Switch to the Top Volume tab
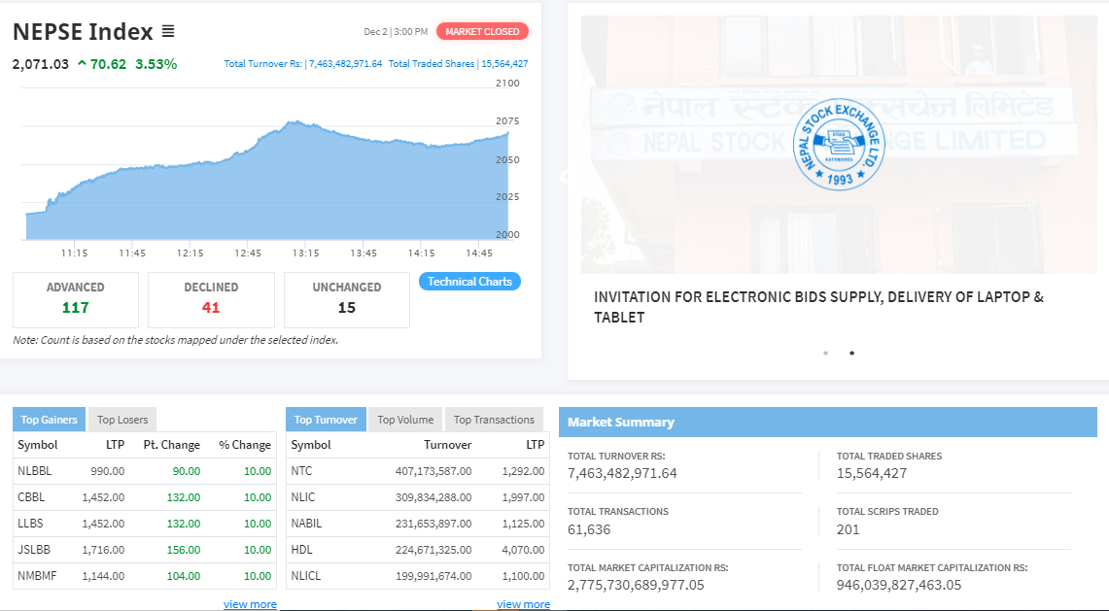This screenshot has width=1109, height=611. coord(405,420)
